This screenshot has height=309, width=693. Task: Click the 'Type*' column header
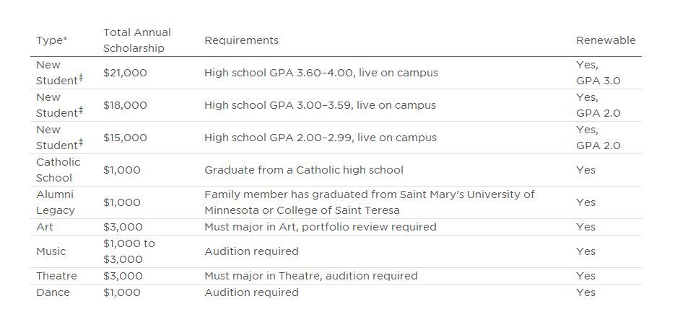pos(51,40)
